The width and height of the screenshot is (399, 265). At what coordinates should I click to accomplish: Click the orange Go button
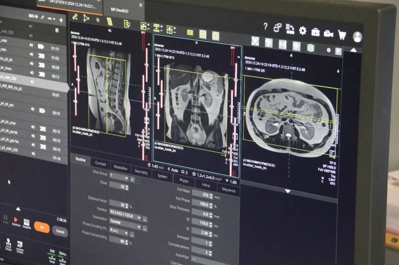point(42,227)
